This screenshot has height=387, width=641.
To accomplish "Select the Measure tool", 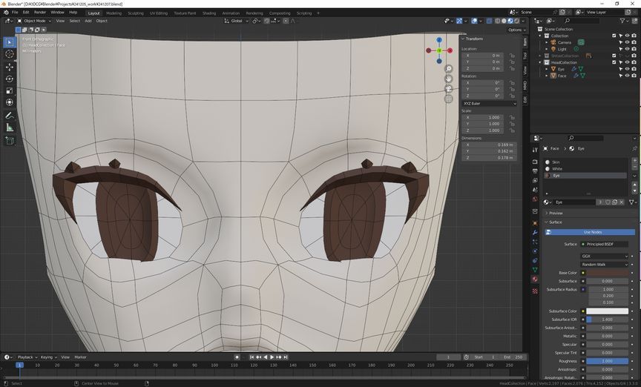I will [x=10, y=128].
